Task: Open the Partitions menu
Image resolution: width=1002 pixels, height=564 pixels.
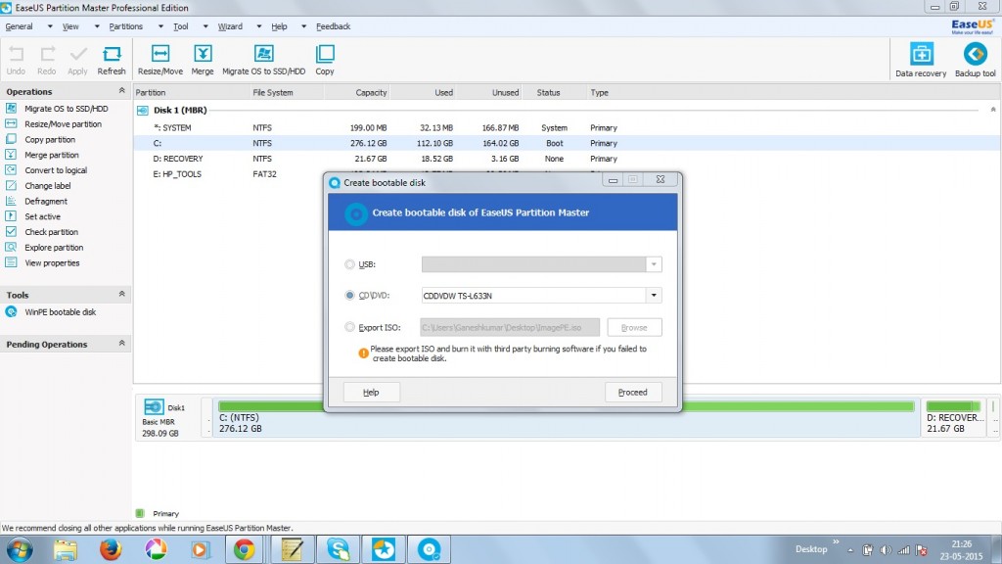Action: pyautogui.click(x=126, y=26)
